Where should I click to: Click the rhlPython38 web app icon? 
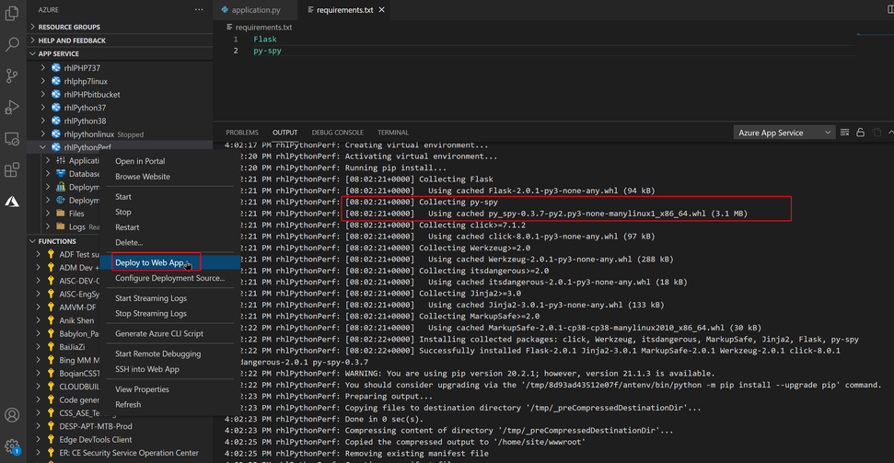pos(56,121)
